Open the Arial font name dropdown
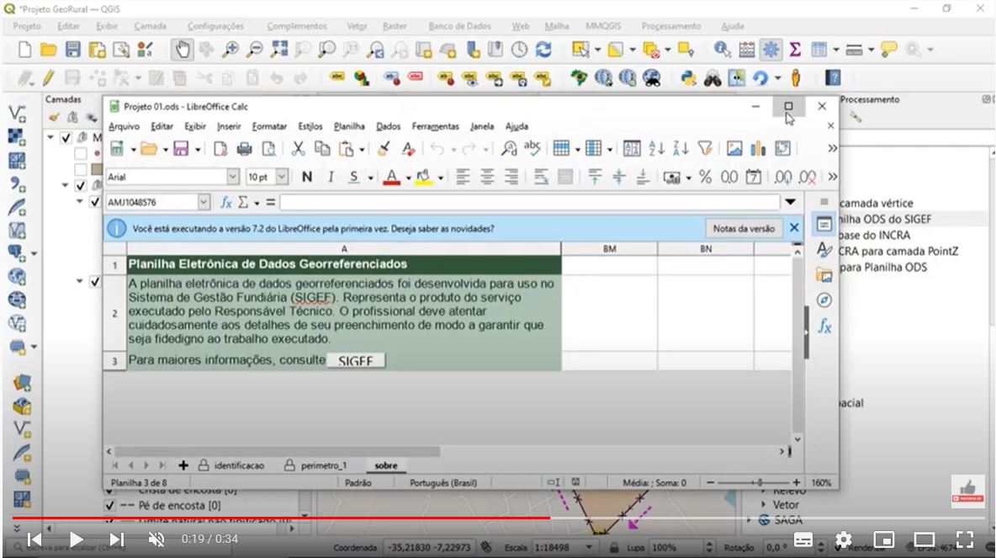Viewport: 996px width, 558px height. 232,178
